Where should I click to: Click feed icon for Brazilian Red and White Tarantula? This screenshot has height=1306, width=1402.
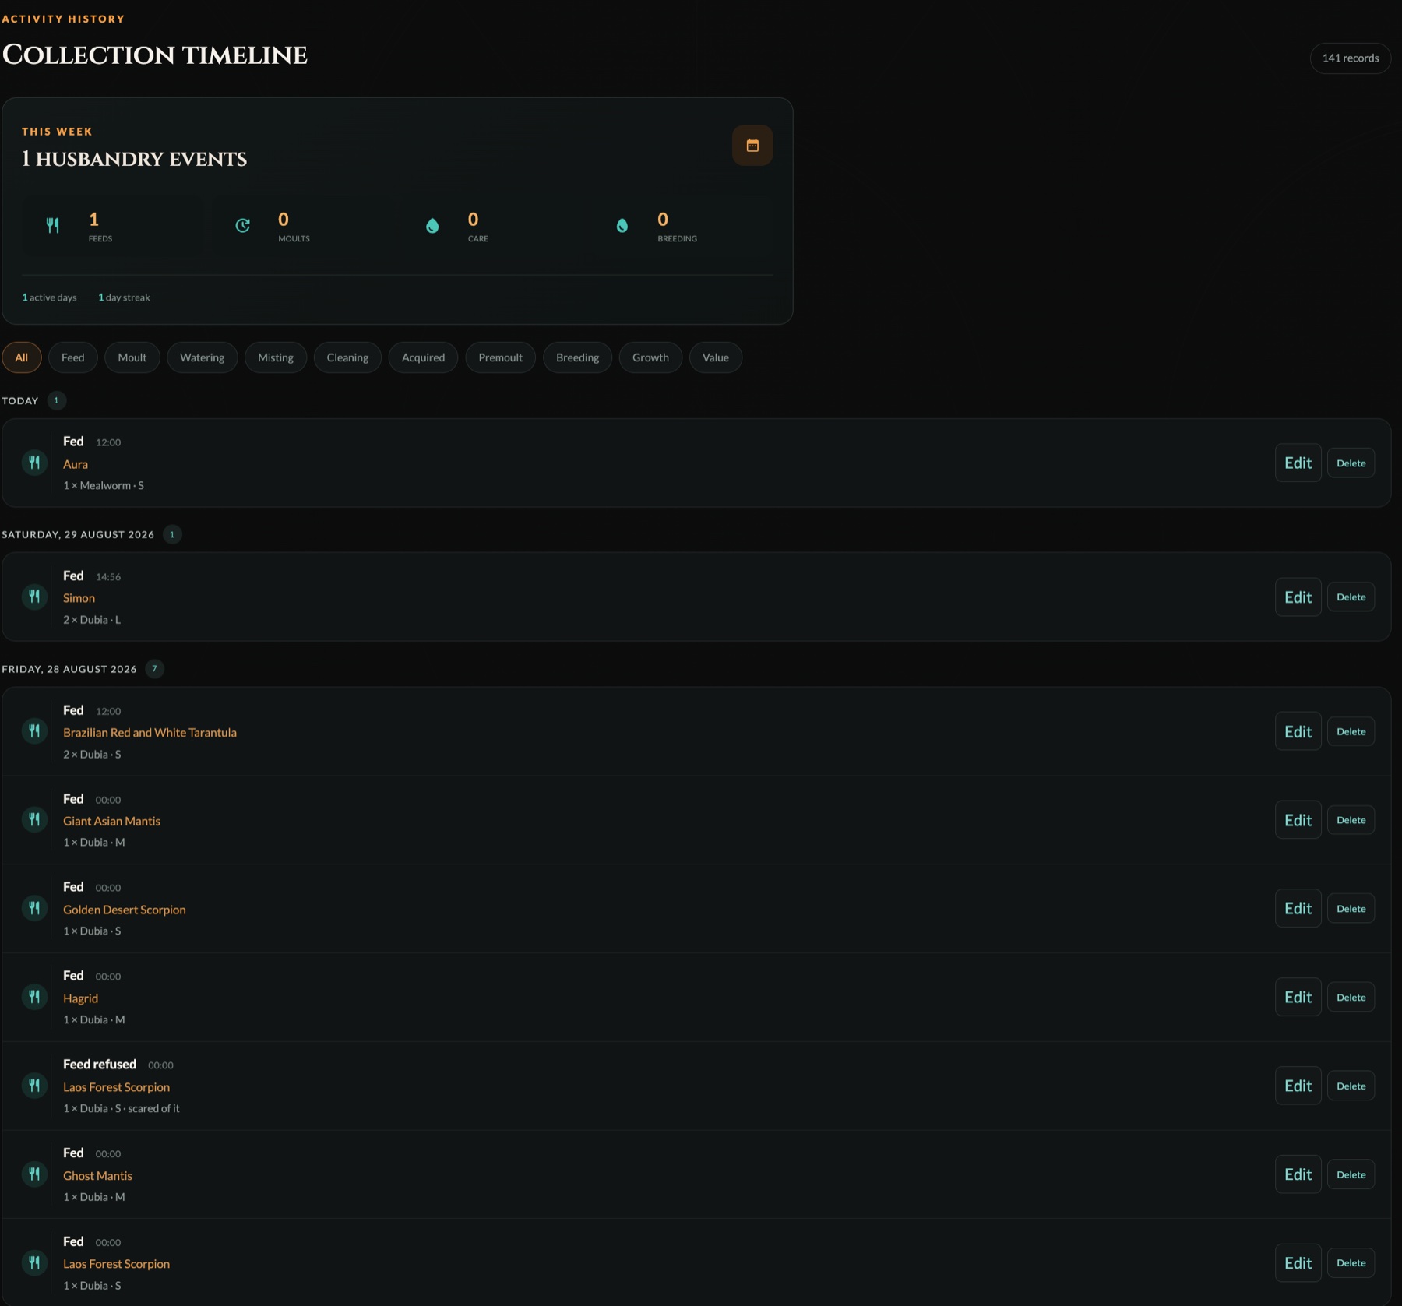34,731
